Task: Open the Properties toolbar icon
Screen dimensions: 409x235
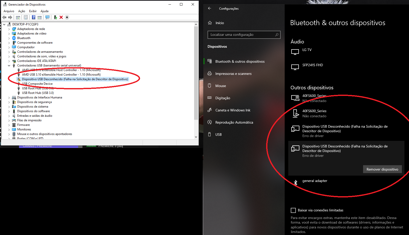Action: (x=26, y=17)
